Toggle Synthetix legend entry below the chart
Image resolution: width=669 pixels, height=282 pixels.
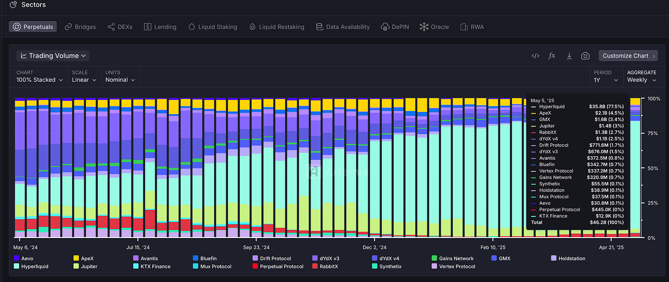[x=386, y=266]
